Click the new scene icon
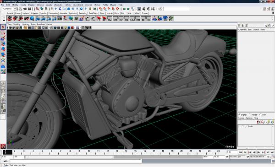This screenshot has height=167, width=275. click(x=21, y=9)
